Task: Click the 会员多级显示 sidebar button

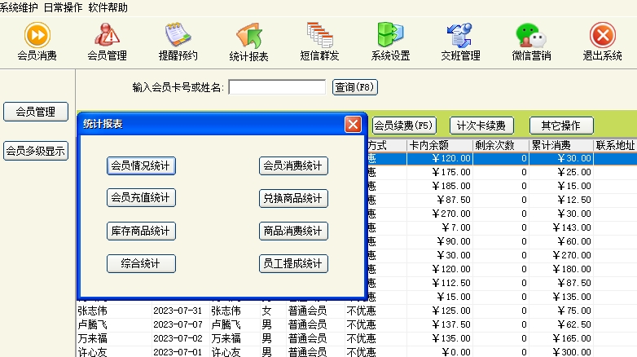Action: (36, 151)
